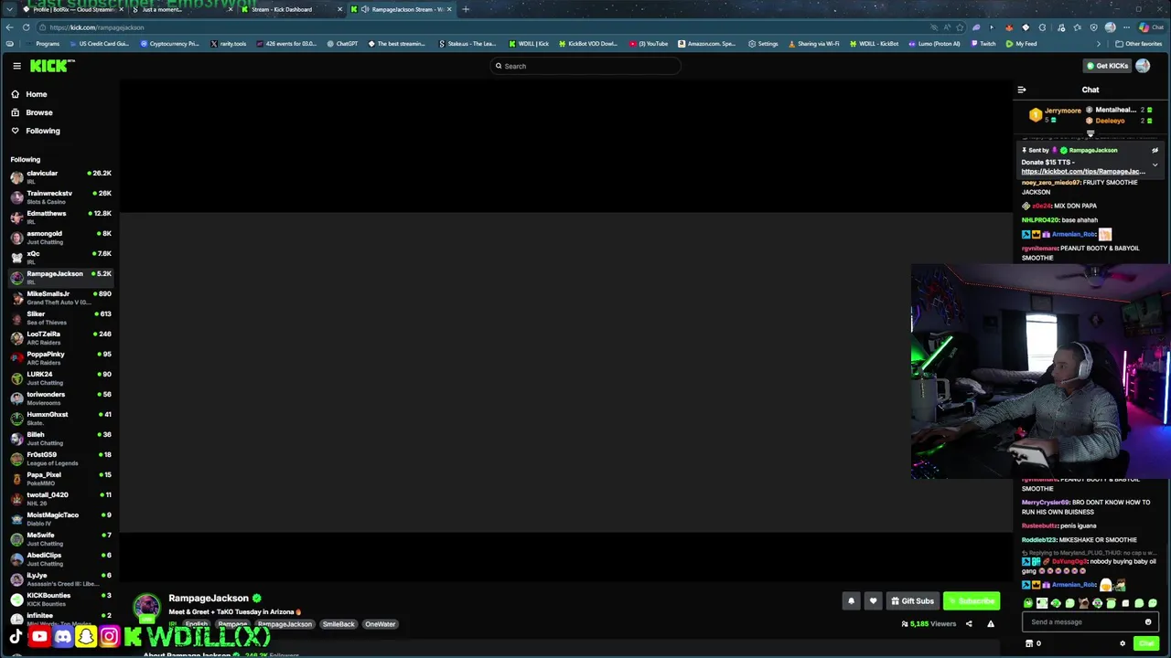Open the hamburger sidebar menu
The width and height of the screenshot is (1171, 658).
coord(16,66)
